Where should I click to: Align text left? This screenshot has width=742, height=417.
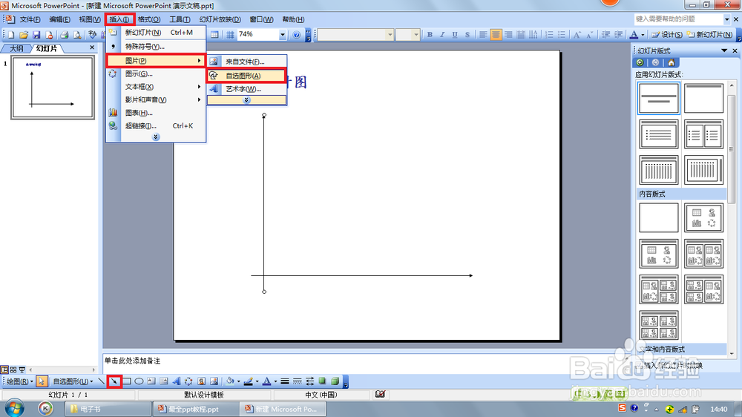pyautogui.click(x=483, y=35)
